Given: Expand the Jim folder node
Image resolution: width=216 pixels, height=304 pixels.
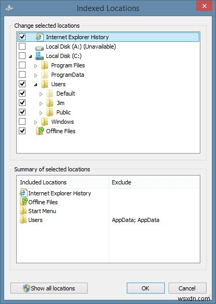Looking at the screenshot, I should coord(41,103).
